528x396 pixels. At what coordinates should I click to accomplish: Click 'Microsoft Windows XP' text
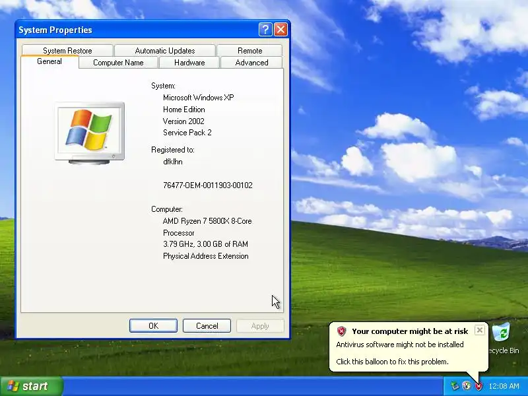(x=199, y=98)
